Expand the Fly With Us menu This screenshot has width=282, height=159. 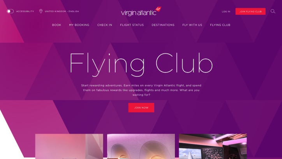(192, 25)
